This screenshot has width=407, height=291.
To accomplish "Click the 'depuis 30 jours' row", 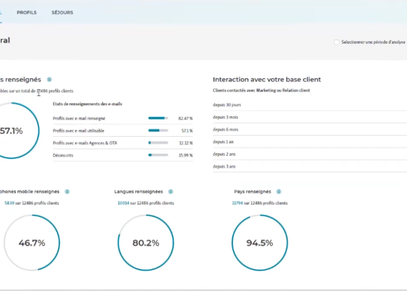I will pyautogui.click(x=310, y=105).
